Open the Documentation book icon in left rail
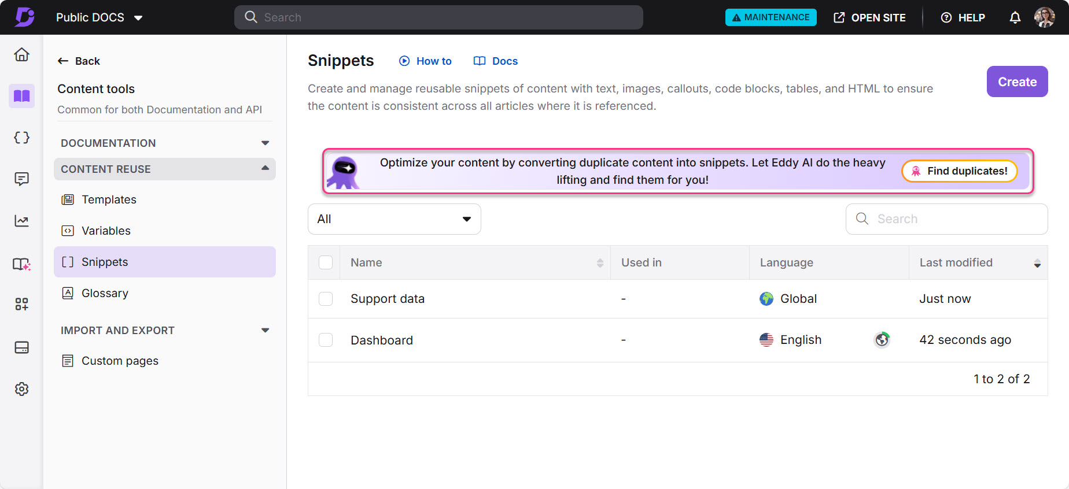Screen dimensions: 1069x489 pyautogui.click(x=21, y=96)
